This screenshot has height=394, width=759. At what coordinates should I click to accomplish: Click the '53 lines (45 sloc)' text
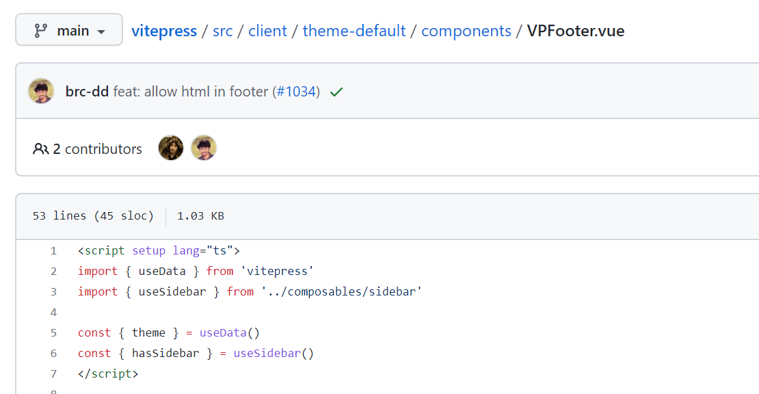pyautogui.click(x=93, y=216)
